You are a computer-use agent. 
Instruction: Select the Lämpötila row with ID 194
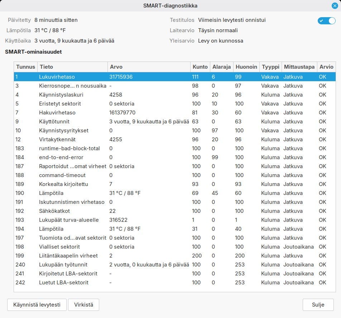pos(175,229)
